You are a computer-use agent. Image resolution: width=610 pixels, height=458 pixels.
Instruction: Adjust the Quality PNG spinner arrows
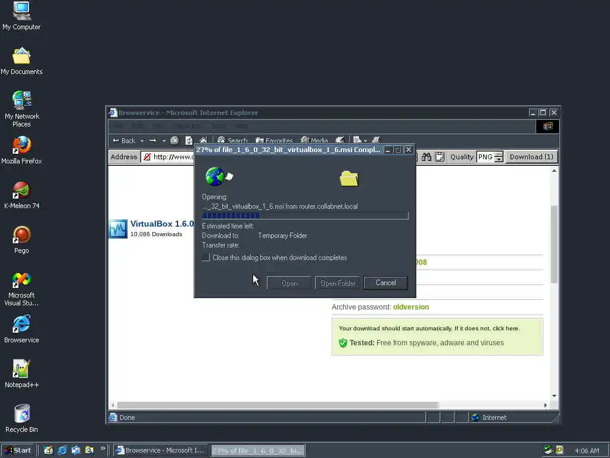[x=499, y=157]
